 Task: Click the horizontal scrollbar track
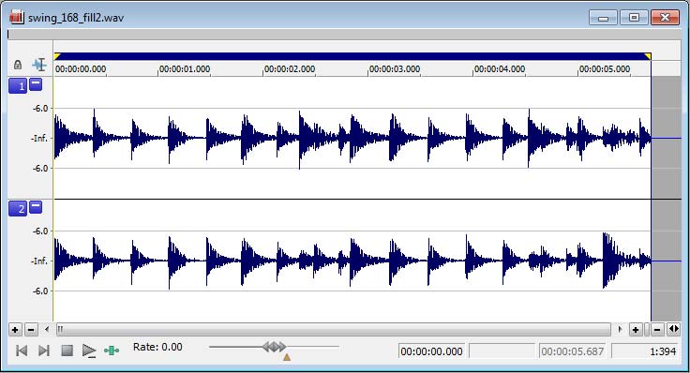tap(334, 329)
